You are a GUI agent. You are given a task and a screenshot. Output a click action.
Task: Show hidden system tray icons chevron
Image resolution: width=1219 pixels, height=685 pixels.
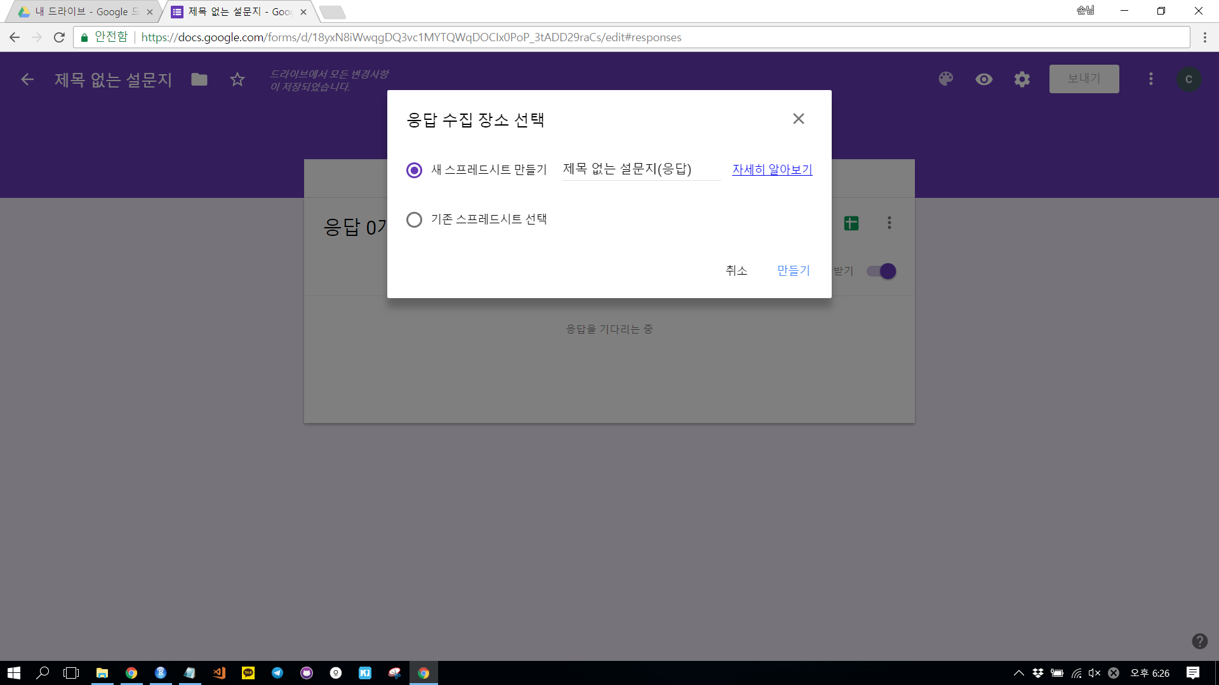(1018, 673)
